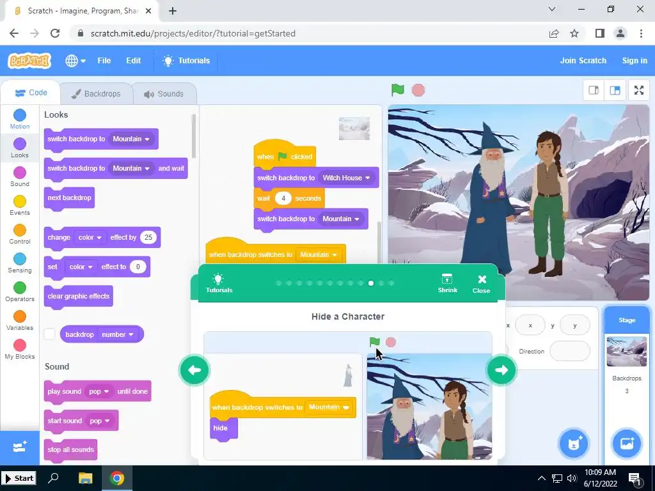
Task: Open the Motion block category
Action: [20, 119]
